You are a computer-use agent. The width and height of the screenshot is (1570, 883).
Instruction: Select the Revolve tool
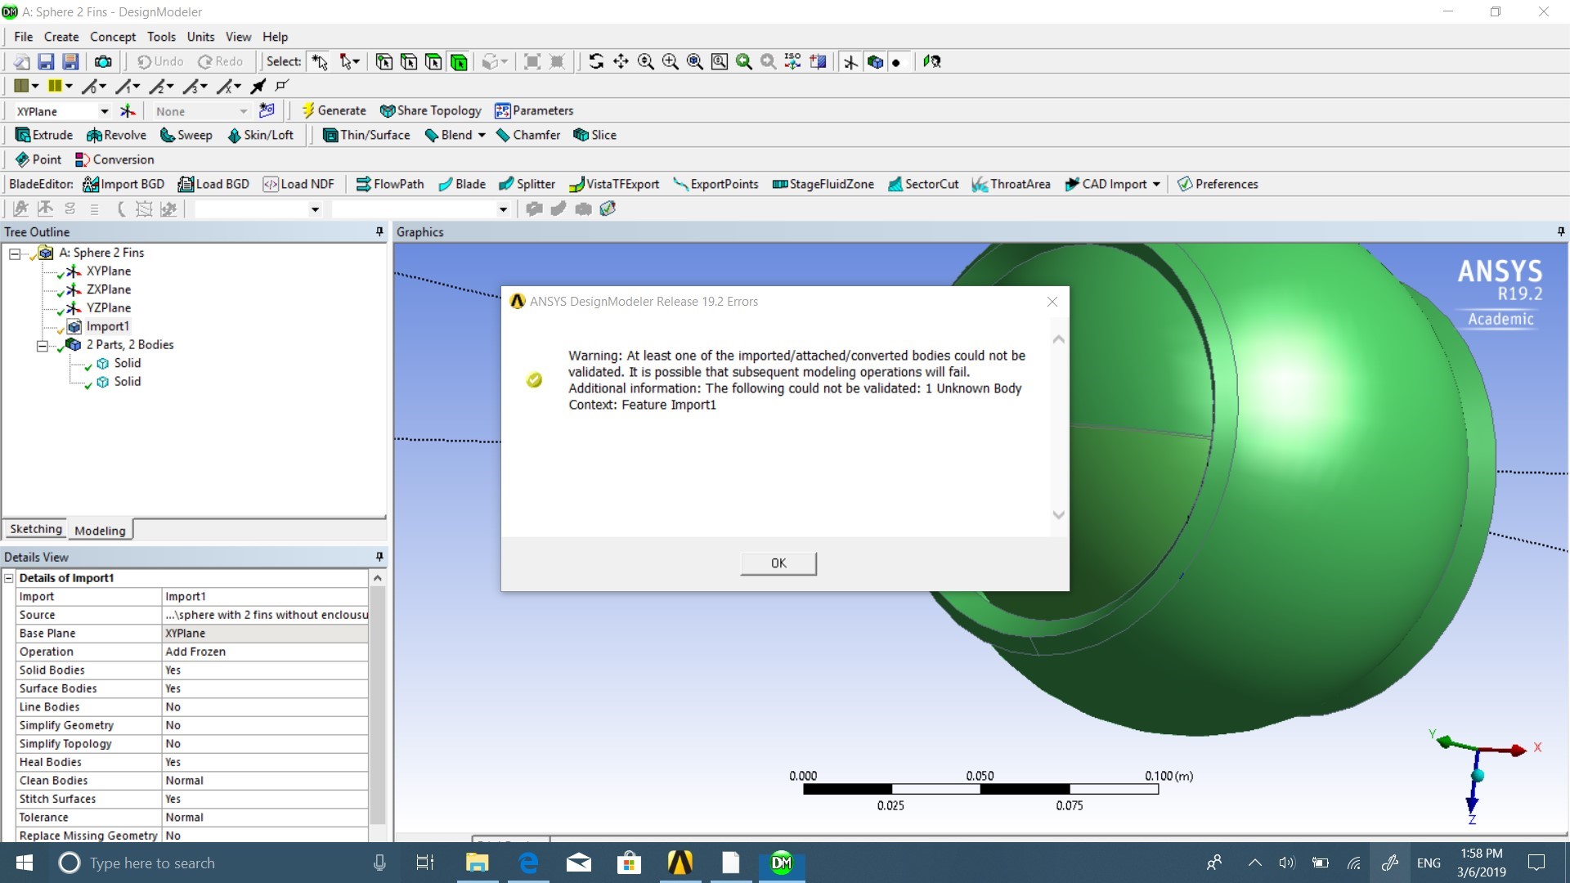[x=116, y=135]
